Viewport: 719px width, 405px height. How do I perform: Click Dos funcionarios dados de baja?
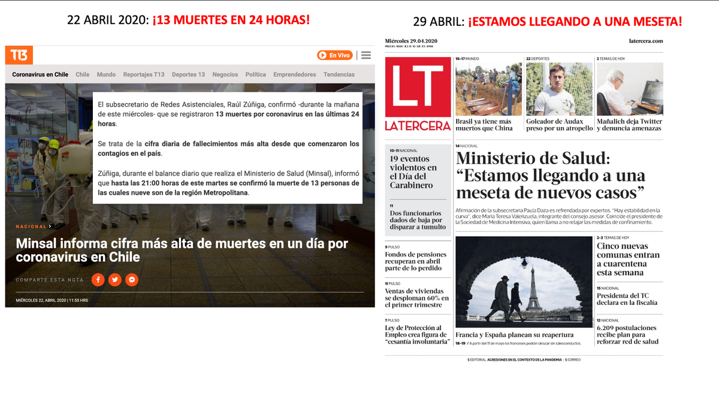pyautogui.click(x=418, y=220)
